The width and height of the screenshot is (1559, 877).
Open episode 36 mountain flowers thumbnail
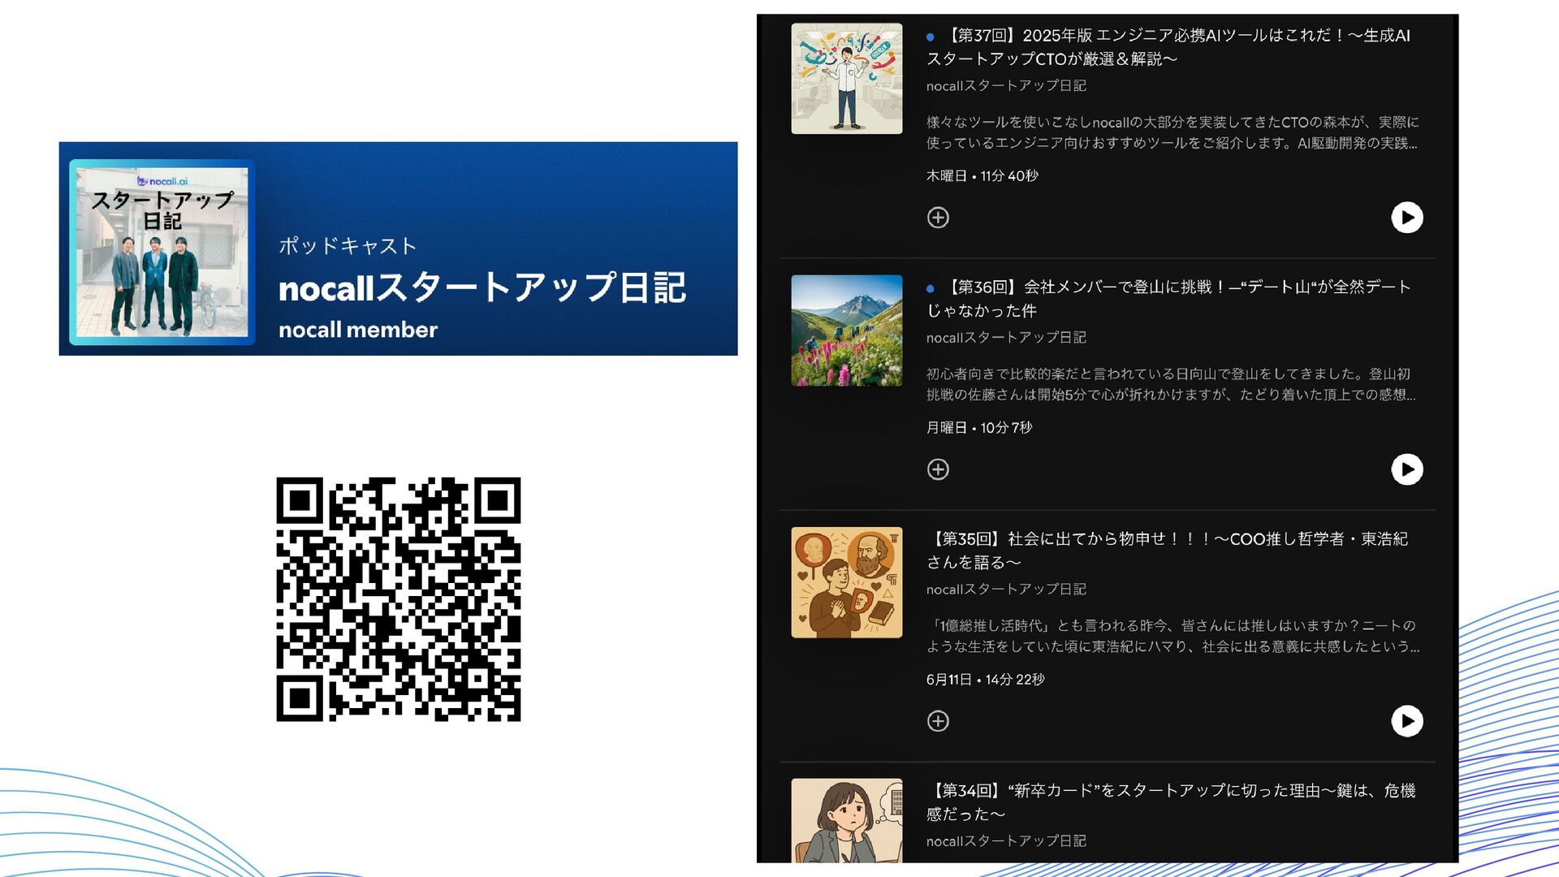click(847, 330)
